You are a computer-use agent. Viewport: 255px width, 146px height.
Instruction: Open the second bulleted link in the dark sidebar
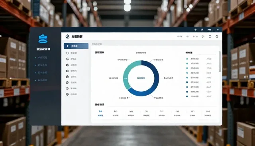coord(42,65)
